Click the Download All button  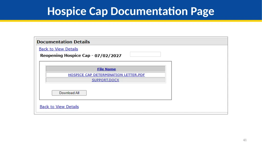(x=69, y=93)
